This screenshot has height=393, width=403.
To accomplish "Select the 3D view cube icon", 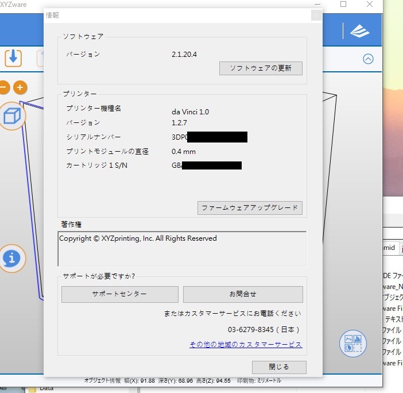I will (x=12, y=117).
